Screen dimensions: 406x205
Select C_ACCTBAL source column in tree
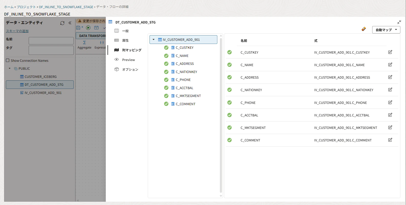(184, 88)
